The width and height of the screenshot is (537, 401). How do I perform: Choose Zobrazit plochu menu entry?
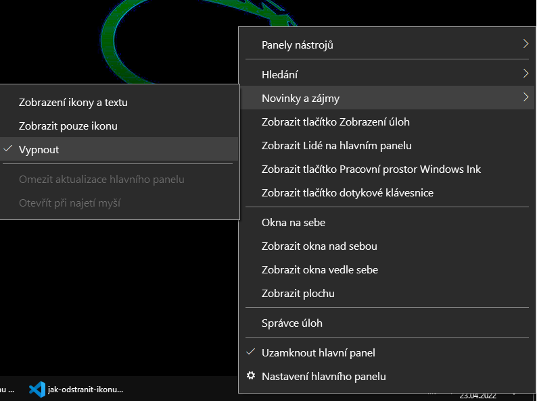pyautogui.click(x=298, y=294)
